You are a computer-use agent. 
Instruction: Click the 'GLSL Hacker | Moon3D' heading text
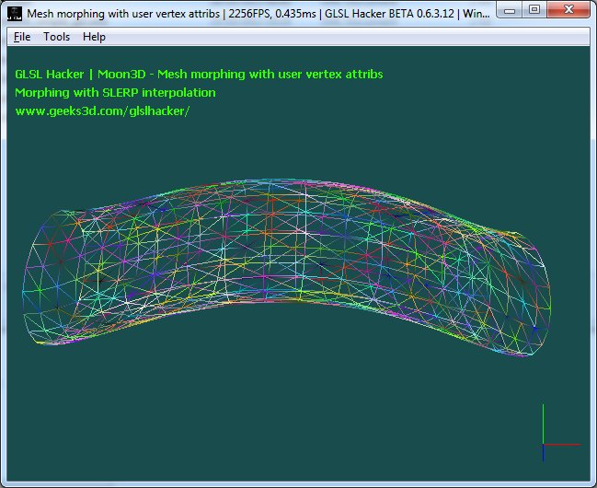pos(80,74)
